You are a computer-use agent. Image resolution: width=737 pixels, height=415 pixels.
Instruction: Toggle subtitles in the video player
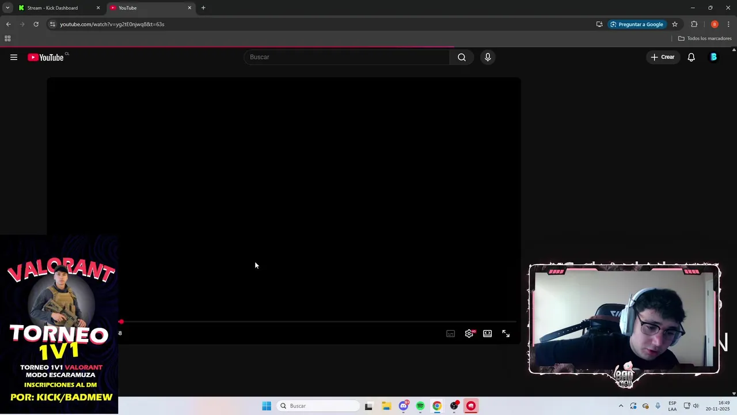click(451, 334)
